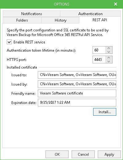Open the Authentication tab
Viewport: 123px width, 160px height.
point(90,14)
